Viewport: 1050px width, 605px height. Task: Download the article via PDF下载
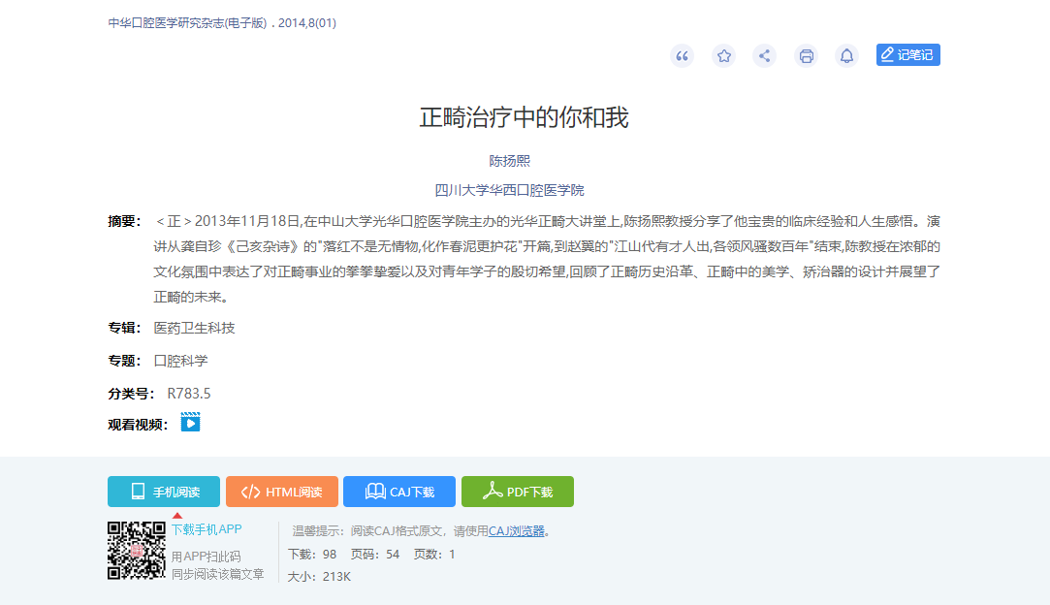(517, 492)
